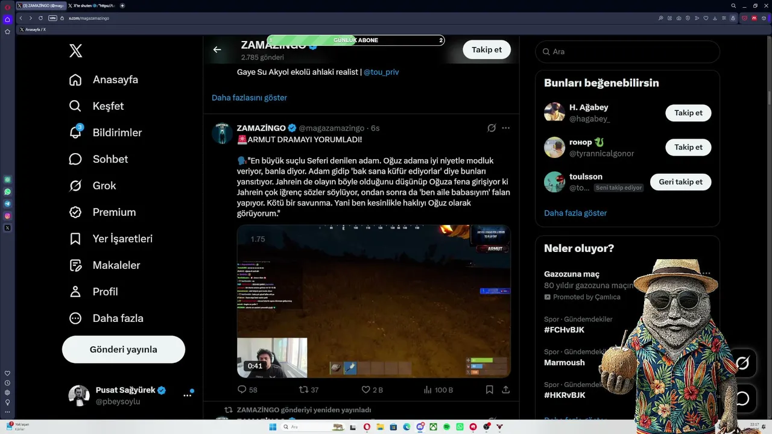
Task: Open the Grok action on ZAMAZİNGO post
Action: (492, 128)
